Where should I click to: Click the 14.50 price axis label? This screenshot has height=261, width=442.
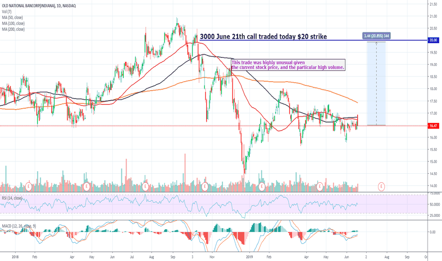coord(433,174)
